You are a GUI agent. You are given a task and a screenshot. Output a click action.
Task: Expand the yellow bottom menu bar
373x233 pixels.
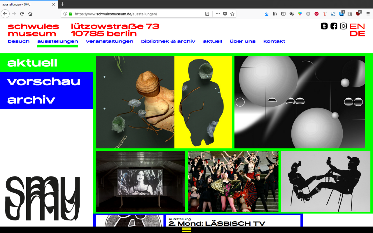(186, 230)
